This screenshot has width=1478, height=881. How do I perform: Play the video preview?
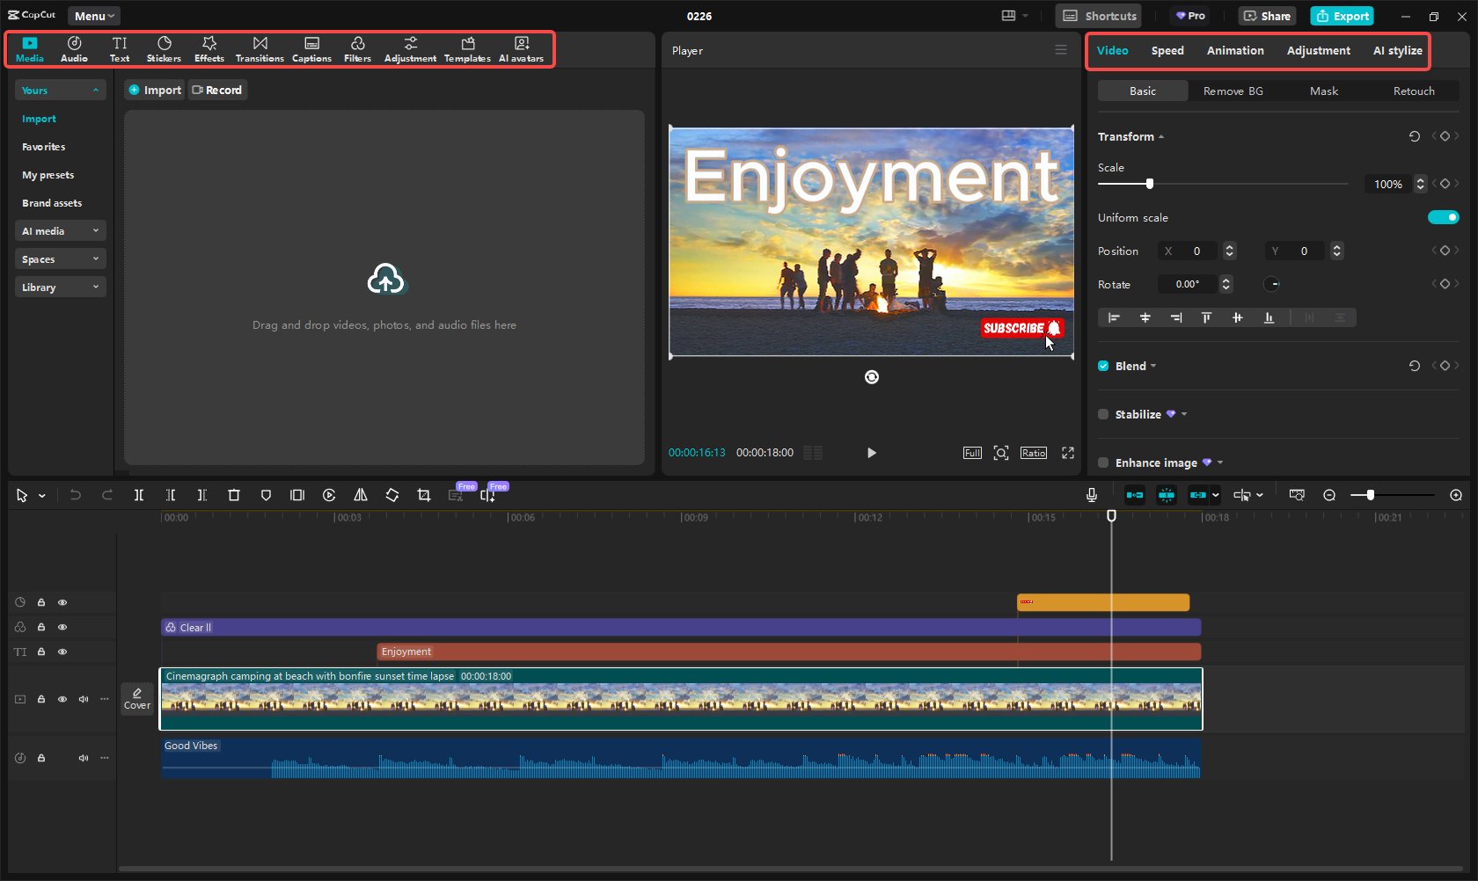[x=871, y=453]
